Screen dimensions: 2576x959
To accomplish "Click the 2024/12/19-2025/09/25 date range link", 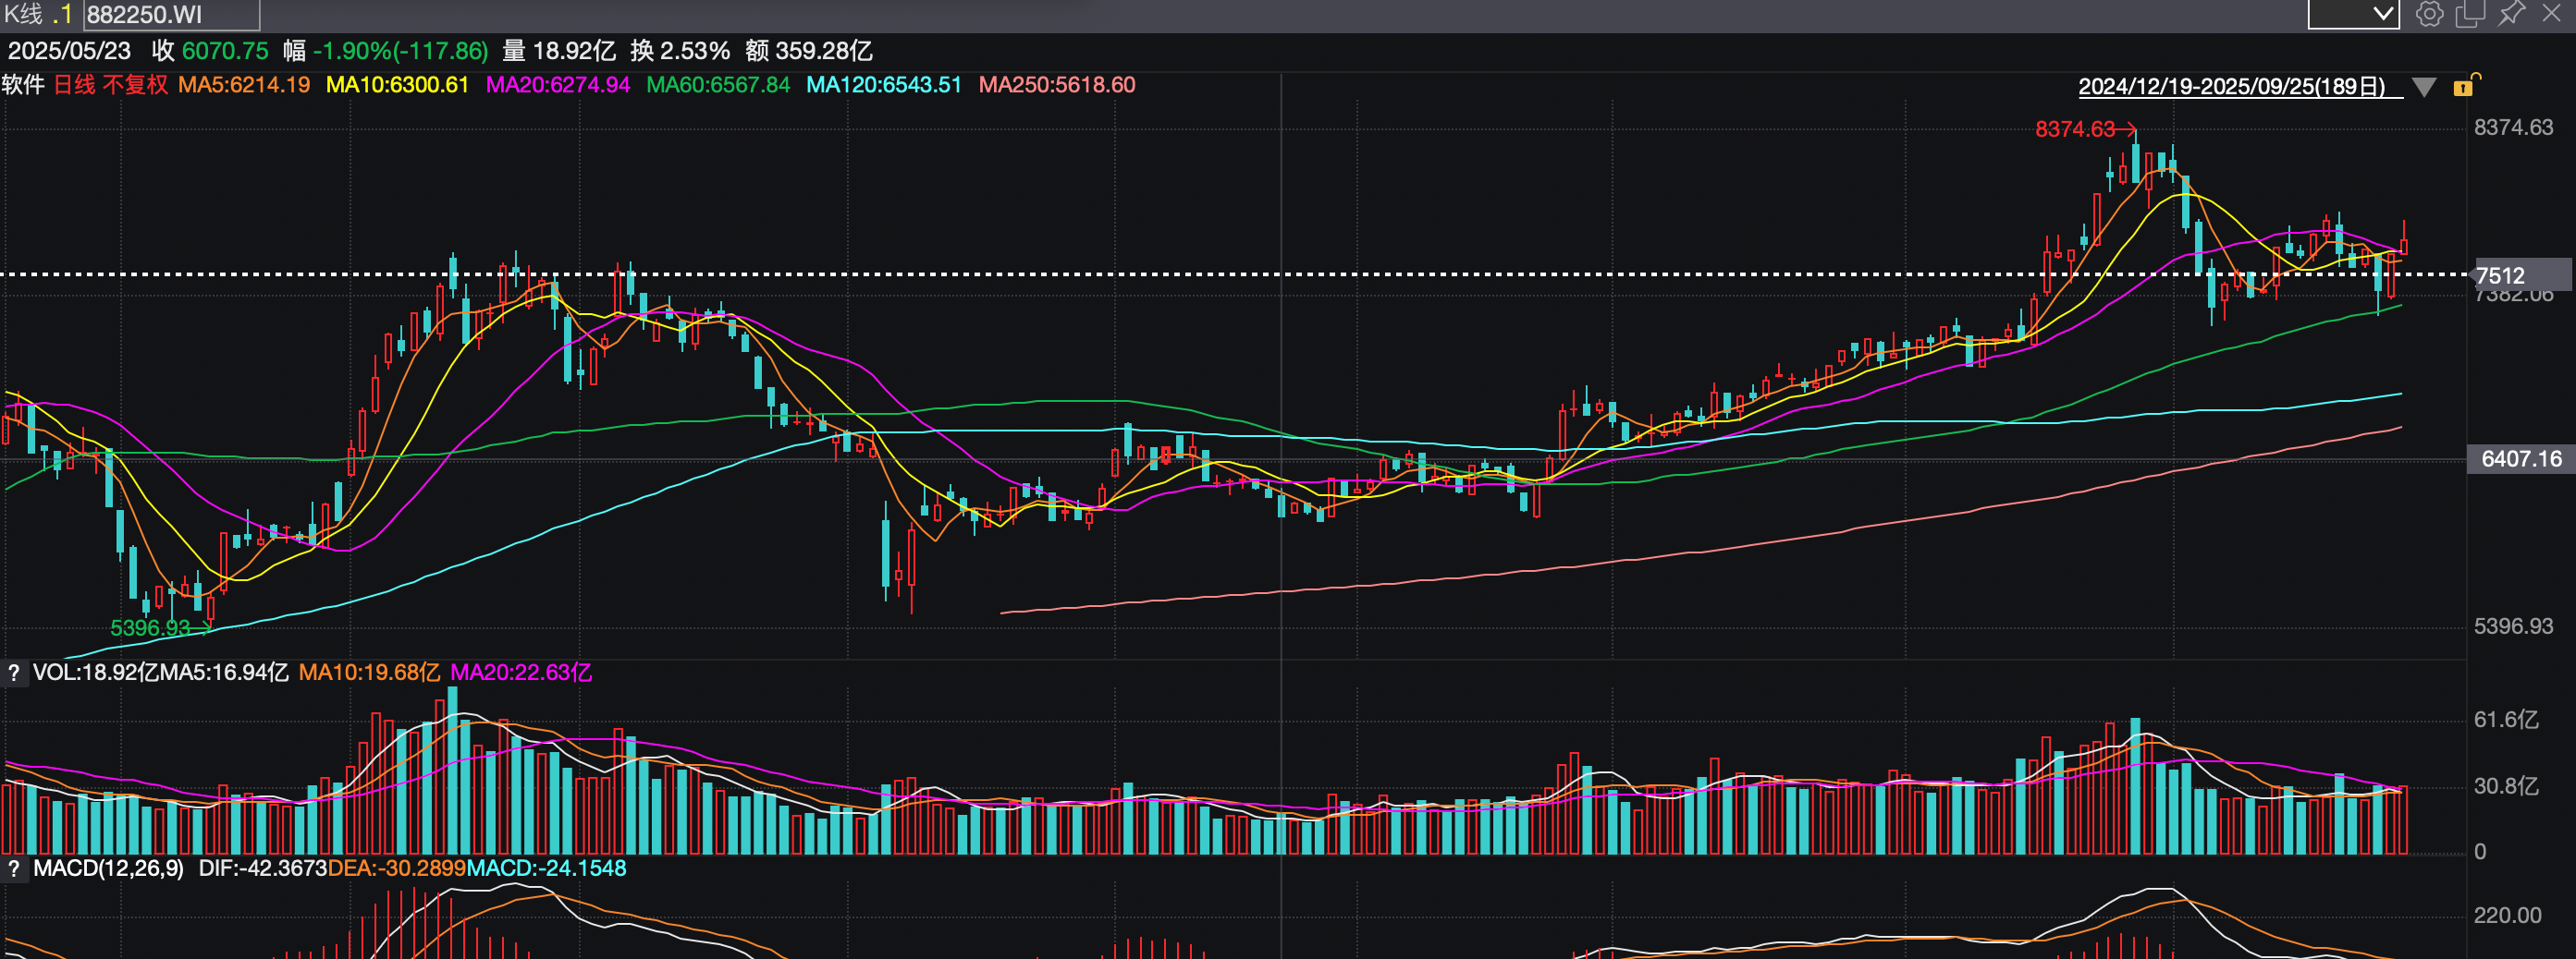I will [2232, 87].
